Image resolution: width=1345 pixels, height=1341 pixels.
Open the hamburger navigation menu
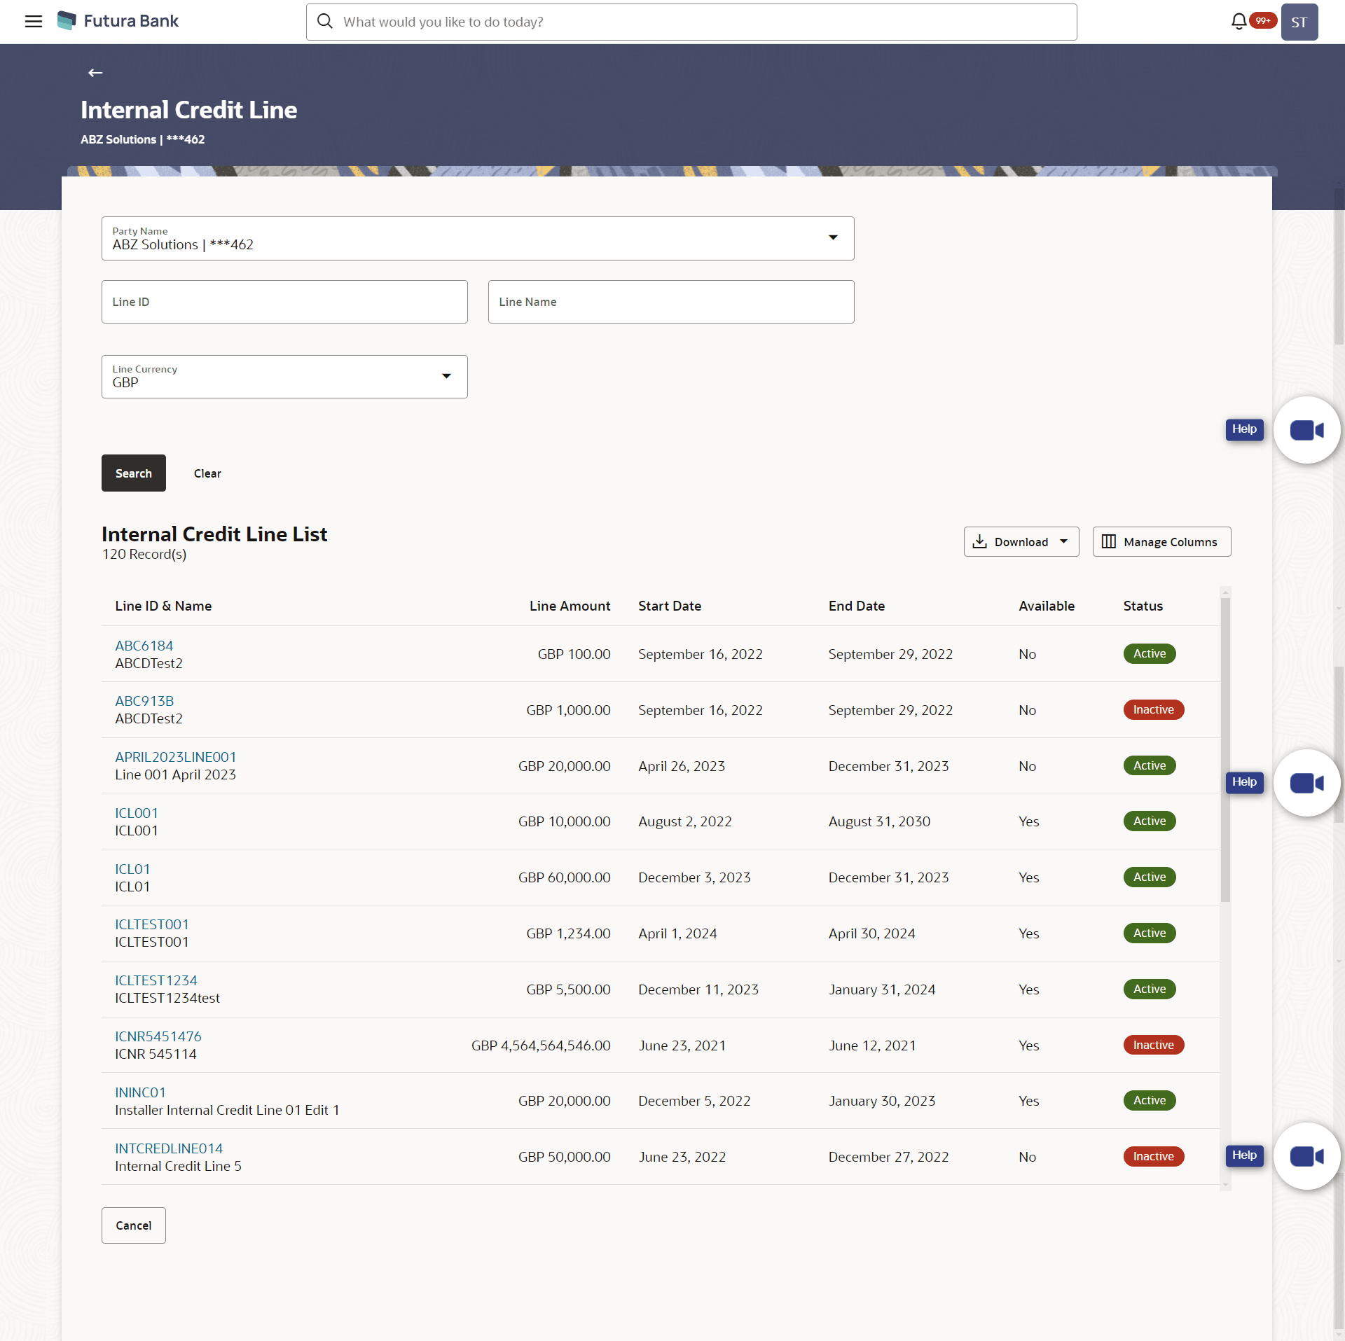pyautogui.click(x=33, y=21)
